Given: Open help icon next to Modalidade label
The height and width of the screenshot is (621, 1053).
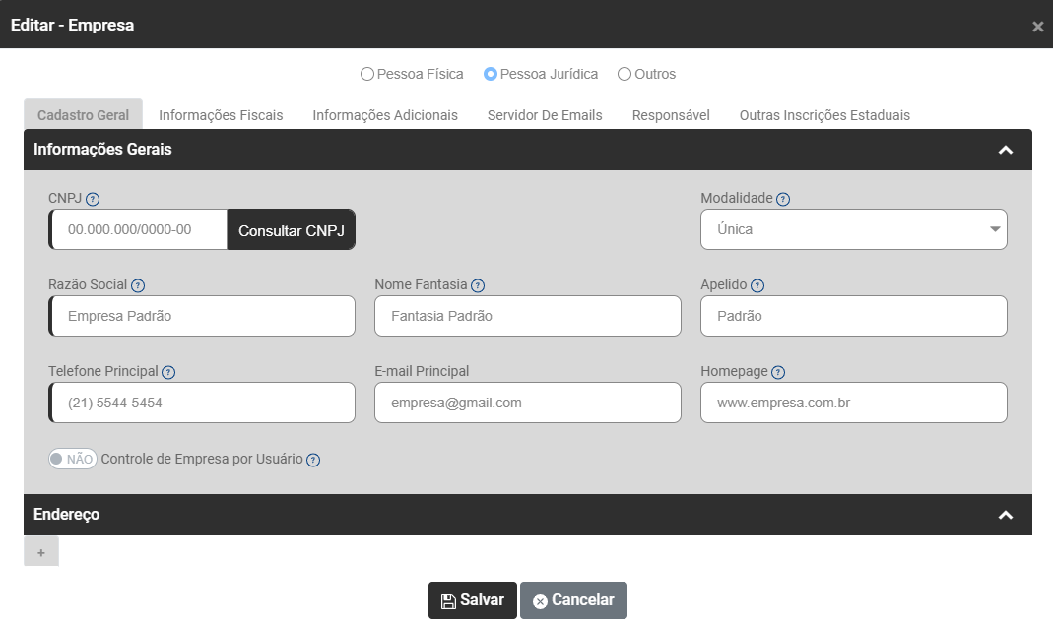Looking at the screenshot, I should [x=783, y=199].
